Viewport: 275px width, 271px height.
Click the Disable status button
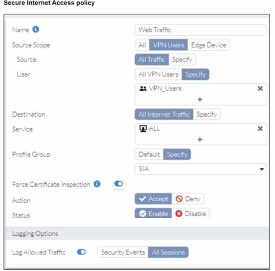[x=191, y=213]
